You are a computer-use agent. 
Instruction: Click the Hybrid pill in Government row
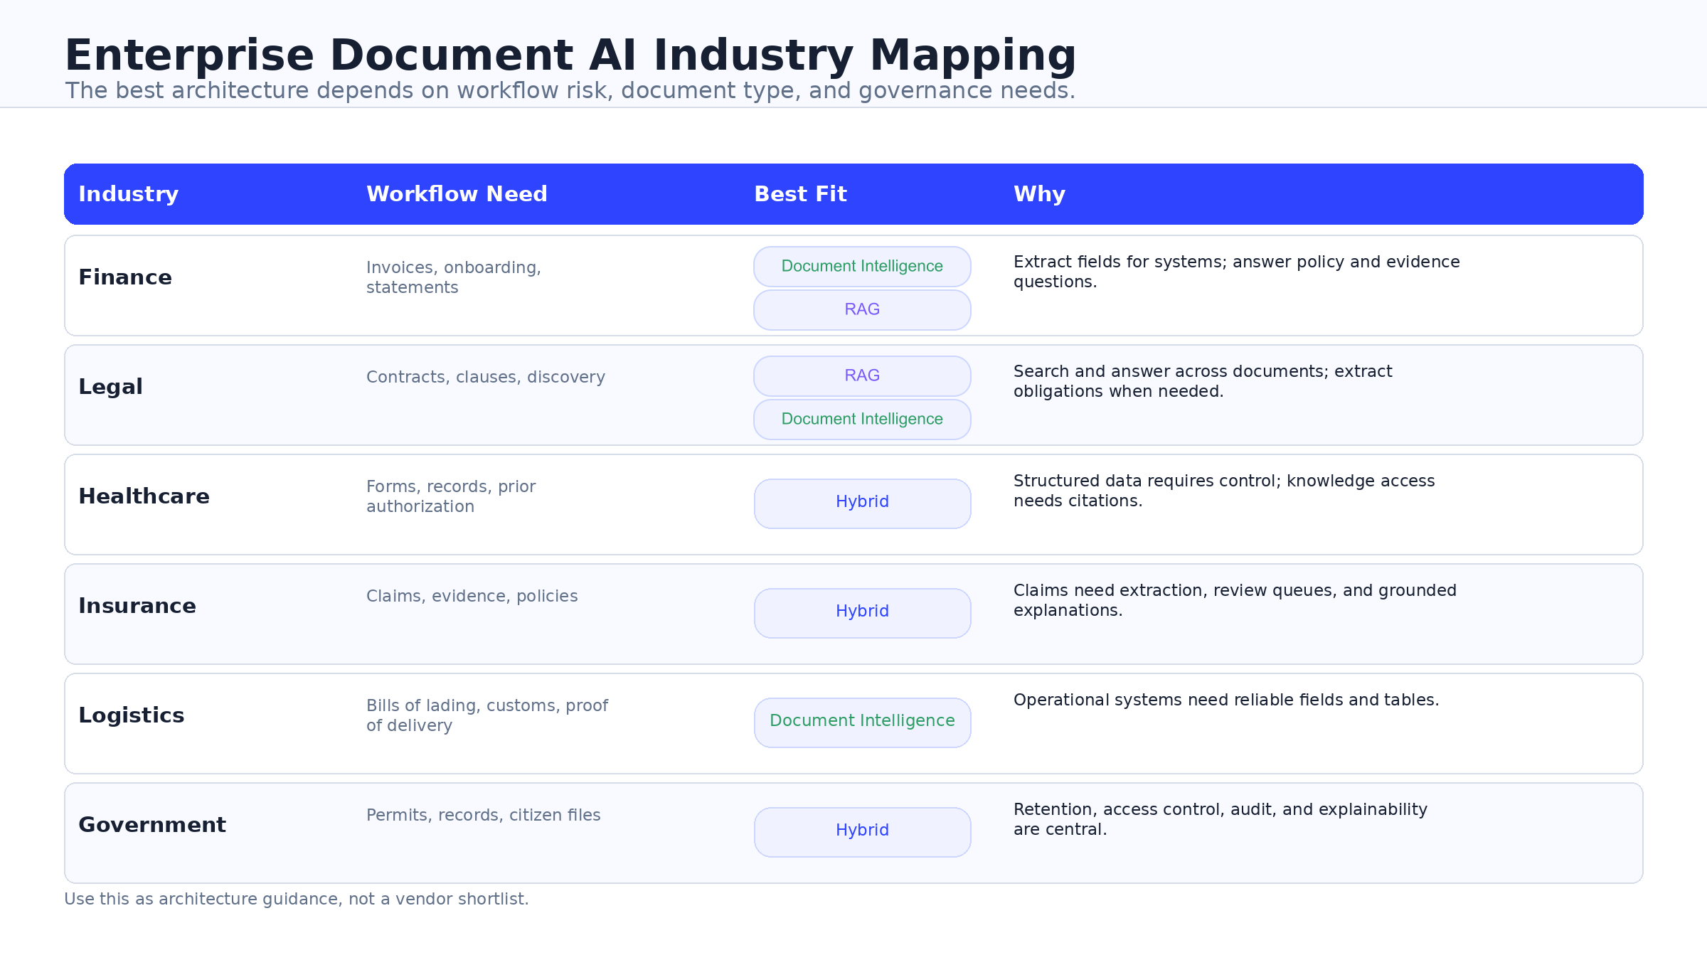click(x=862, y=832)
